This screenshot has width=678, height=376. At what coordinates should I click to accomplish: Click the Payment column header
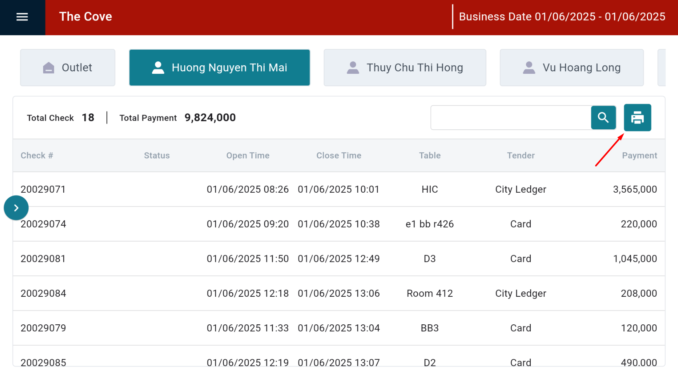tap(639, 155)
